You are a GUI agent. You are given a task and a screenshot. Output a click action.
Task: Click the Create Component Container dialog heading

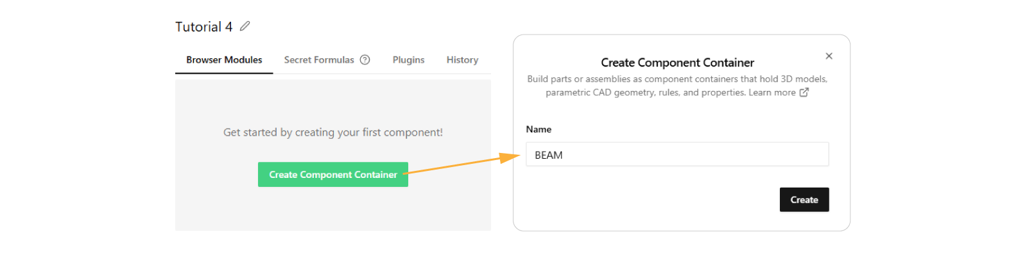tap(677, 63)
